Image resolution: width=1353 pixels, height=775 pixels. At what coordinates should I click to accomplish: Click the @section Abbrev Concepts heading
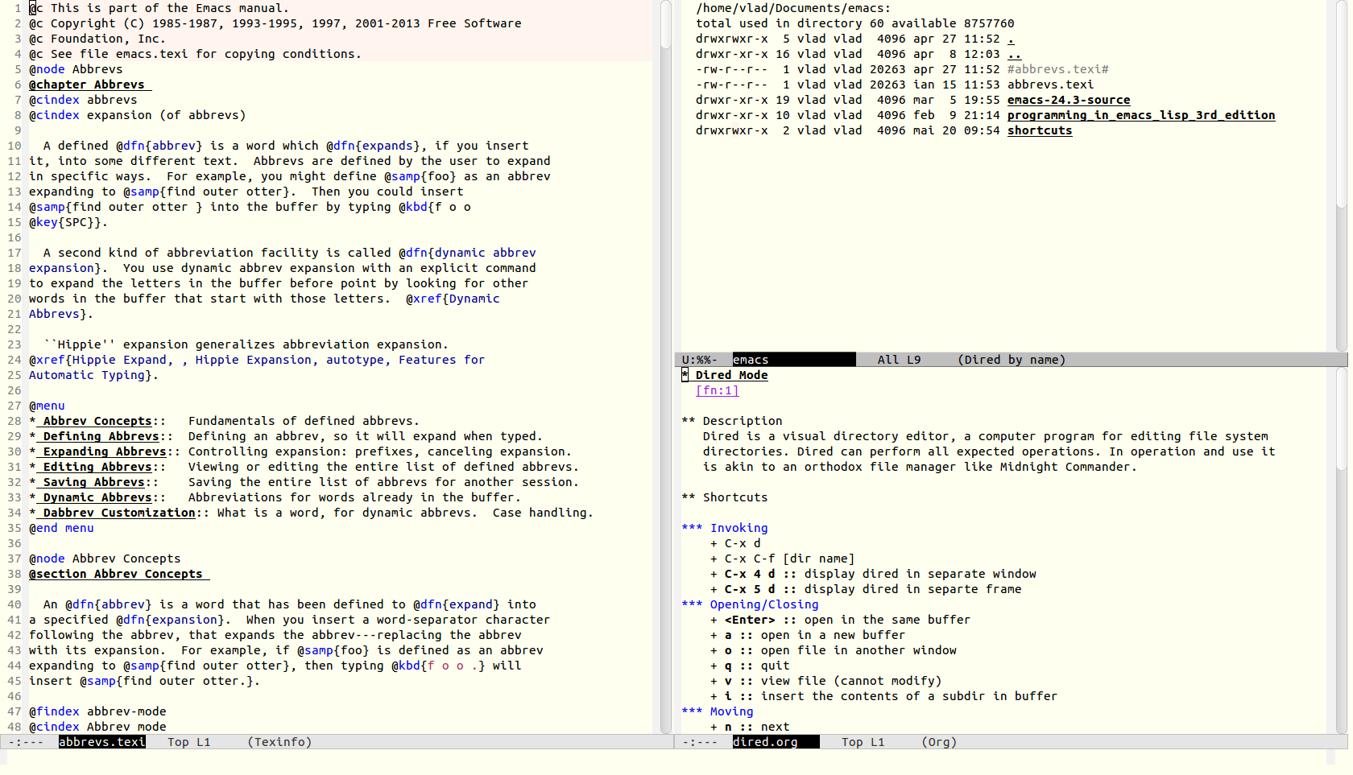(x=118, y=574)
